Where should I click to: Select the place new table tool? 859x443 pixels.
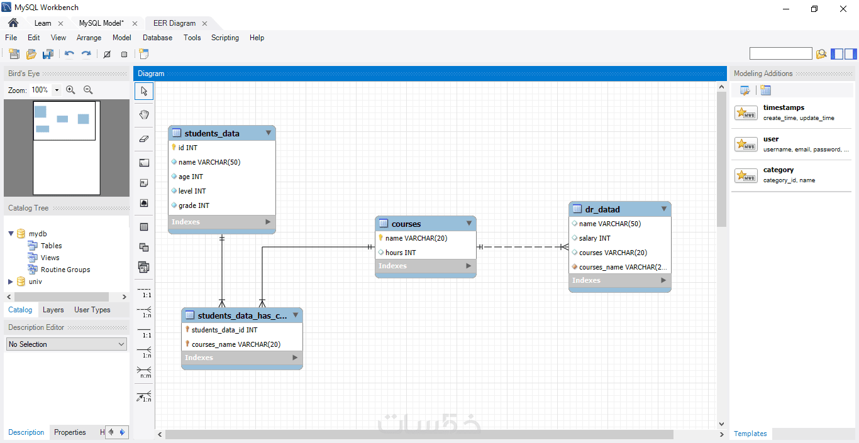pyautogui.click(x=144, y=227)
